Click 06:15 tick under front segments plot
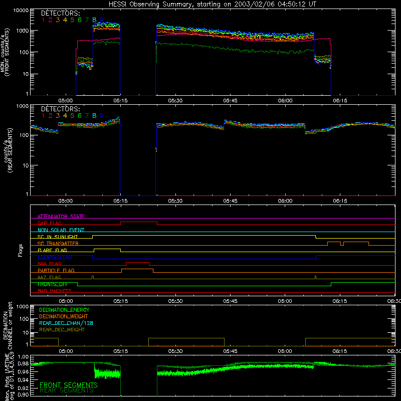 pos(340,101)
